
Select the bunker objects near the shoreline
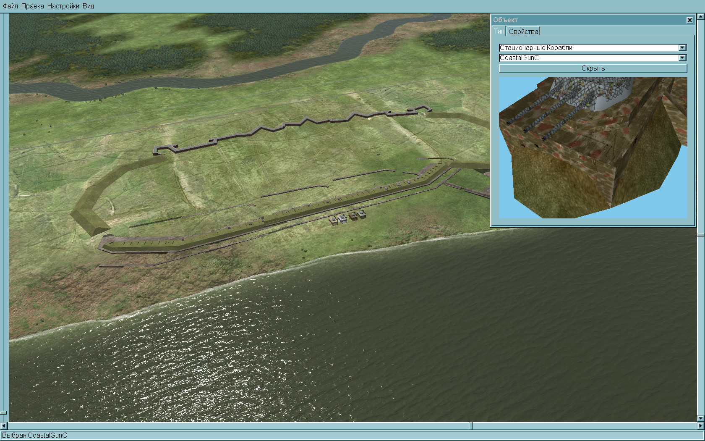[347, 217]
